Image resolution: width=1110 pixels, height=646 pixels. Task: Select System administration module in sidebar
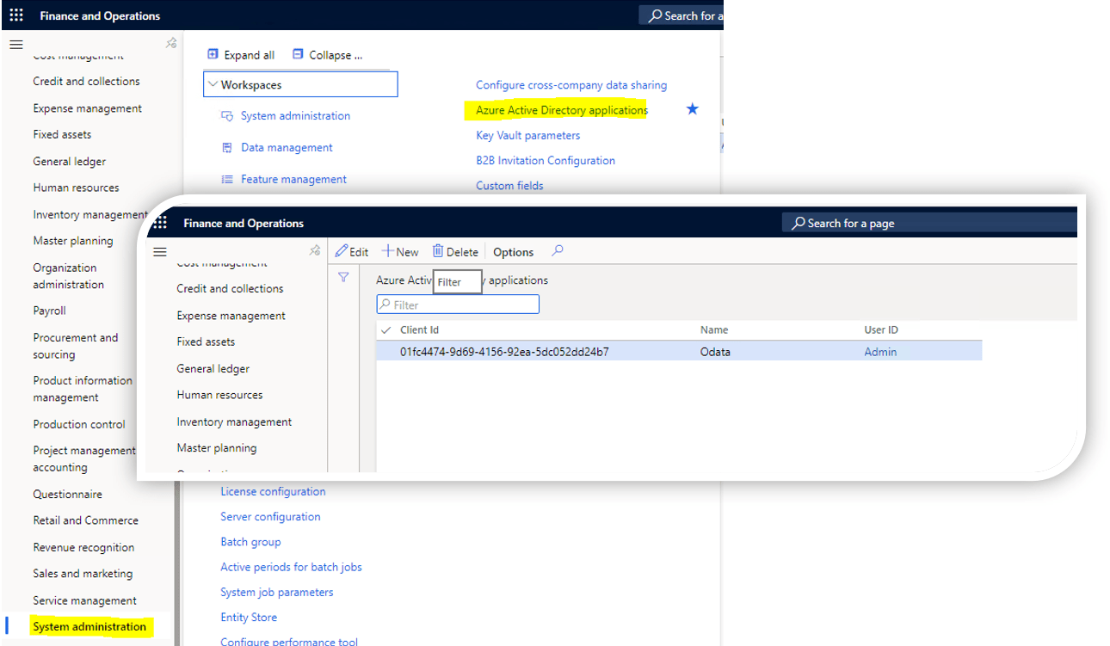coord(89,626)
